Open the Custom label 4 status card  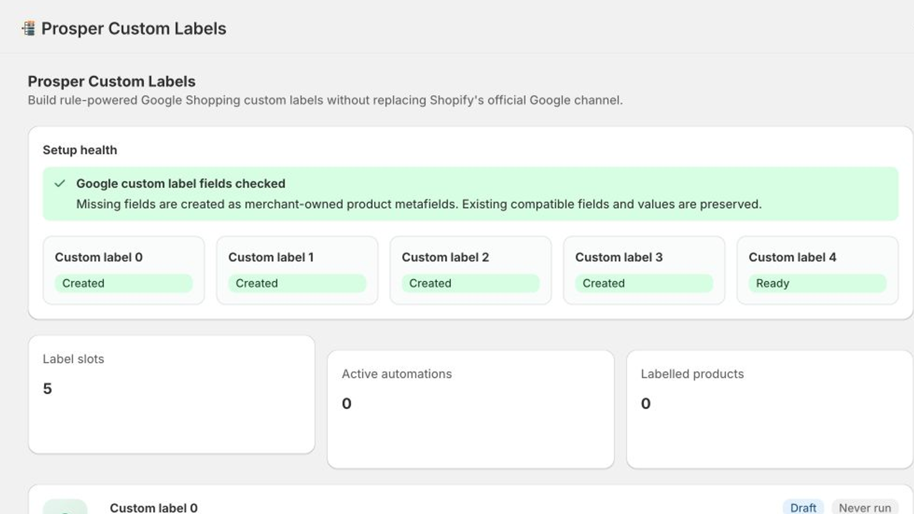pyautogui.click(x=817, y=270)
